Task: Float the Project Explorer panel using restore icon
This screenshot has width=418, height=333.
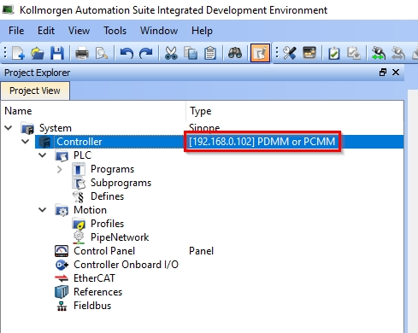Action: (383, 73)
